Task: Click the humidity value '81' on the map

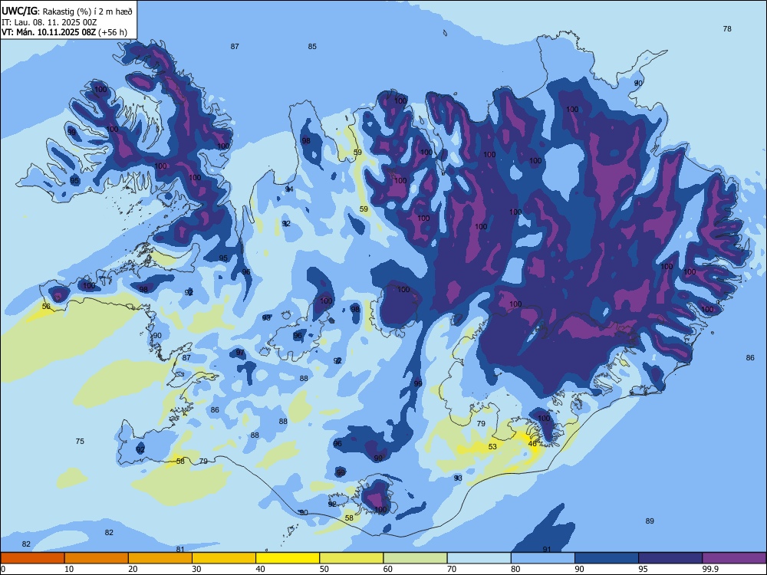Action: click(180, 549)
